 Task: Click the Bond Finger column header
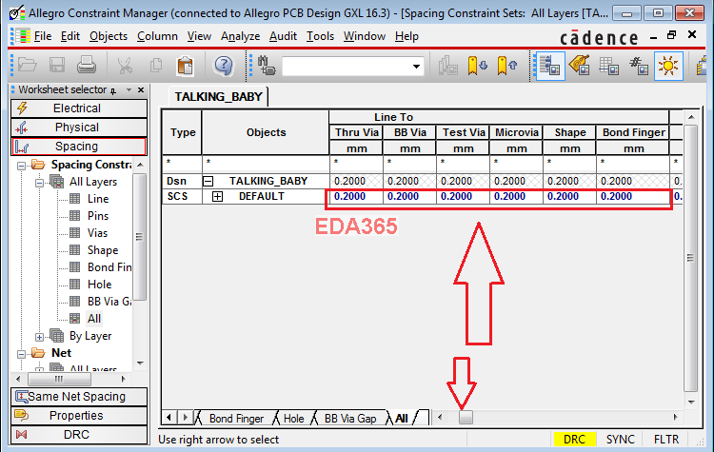pos(633,132)
